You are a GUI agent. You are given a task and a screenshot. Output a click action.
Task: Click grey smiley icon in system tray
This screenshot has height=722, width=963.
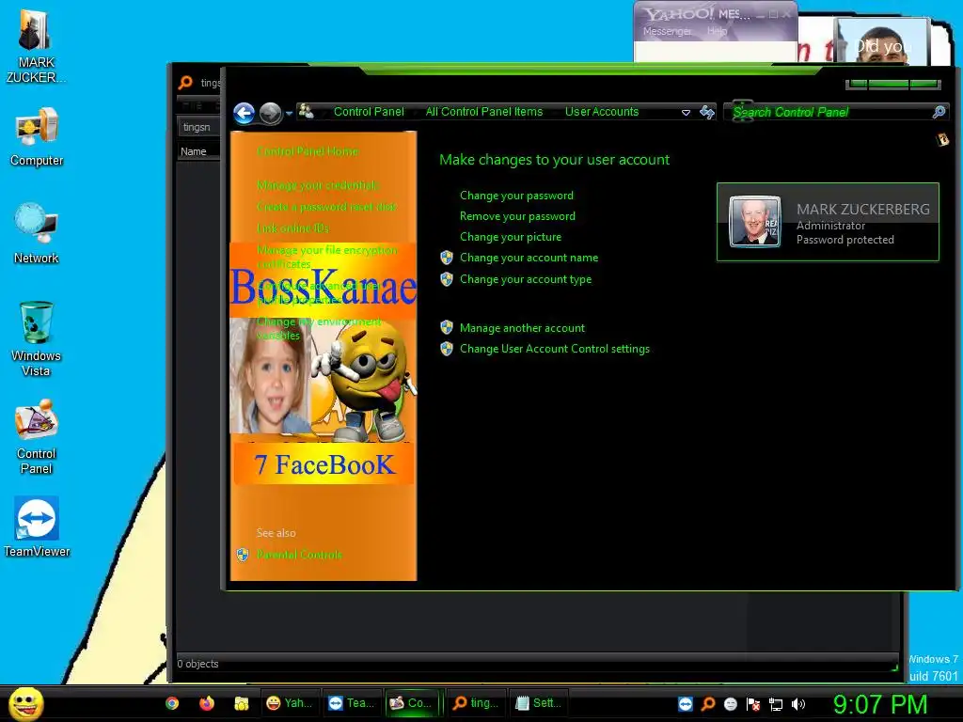[730, 704]
